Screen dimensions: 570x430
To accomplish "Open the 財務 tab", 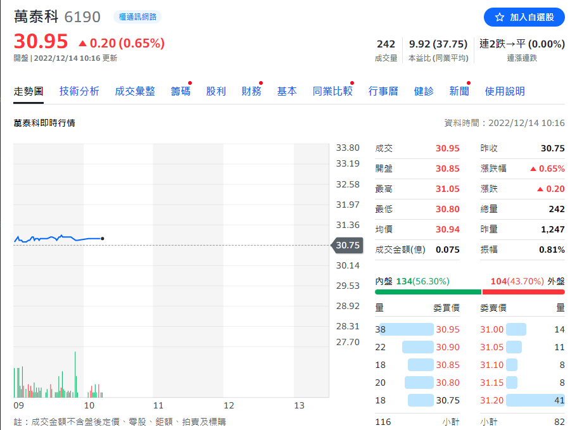I will (251, 91).
